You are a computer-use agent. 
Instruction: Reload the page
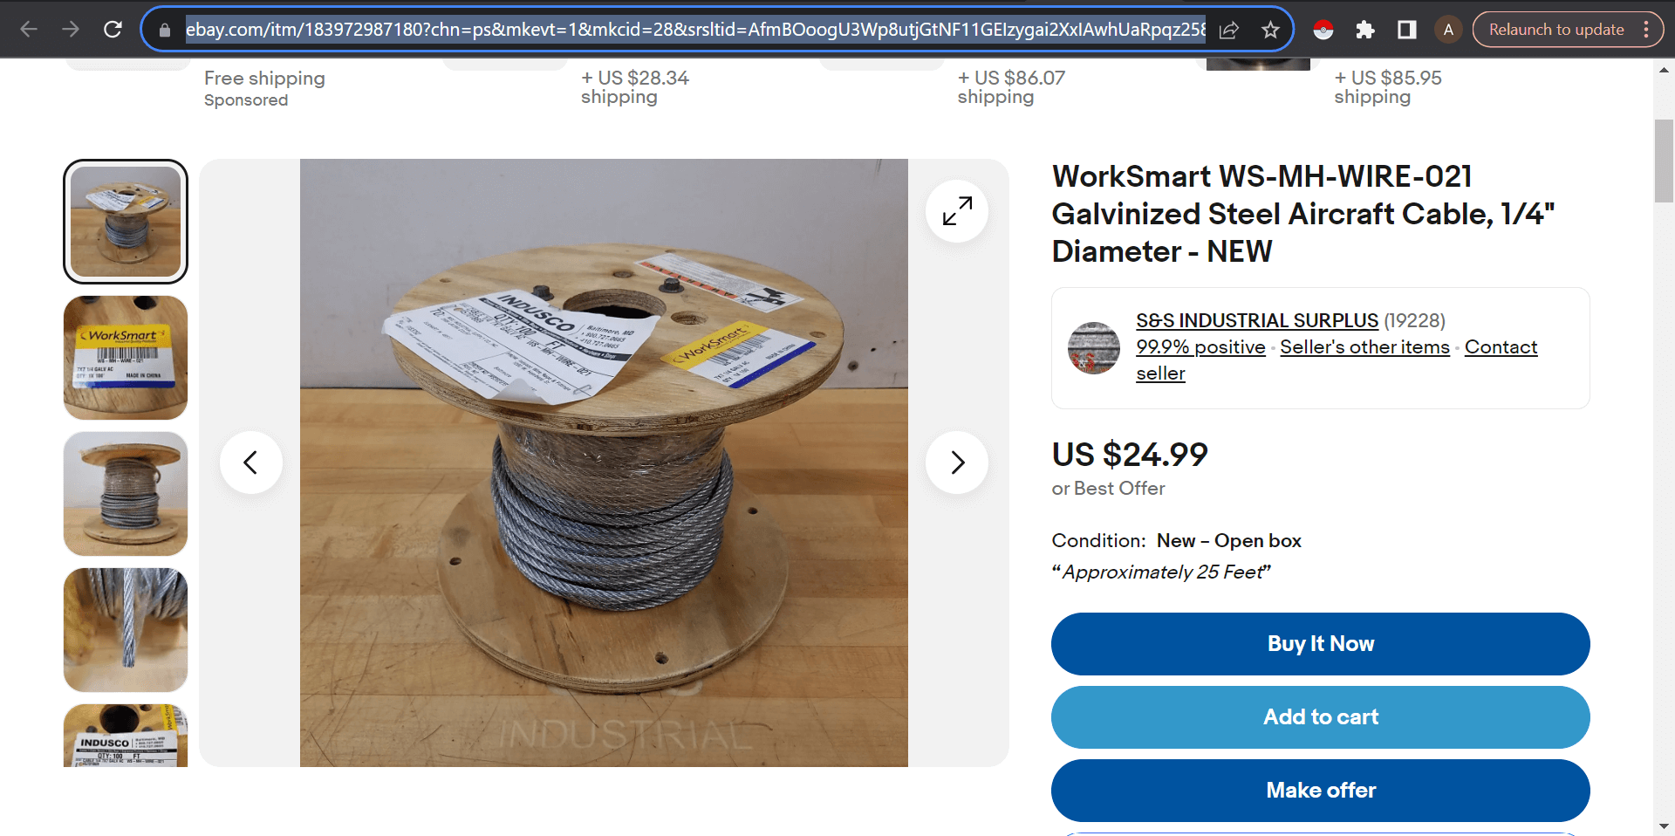click(113, 30)
